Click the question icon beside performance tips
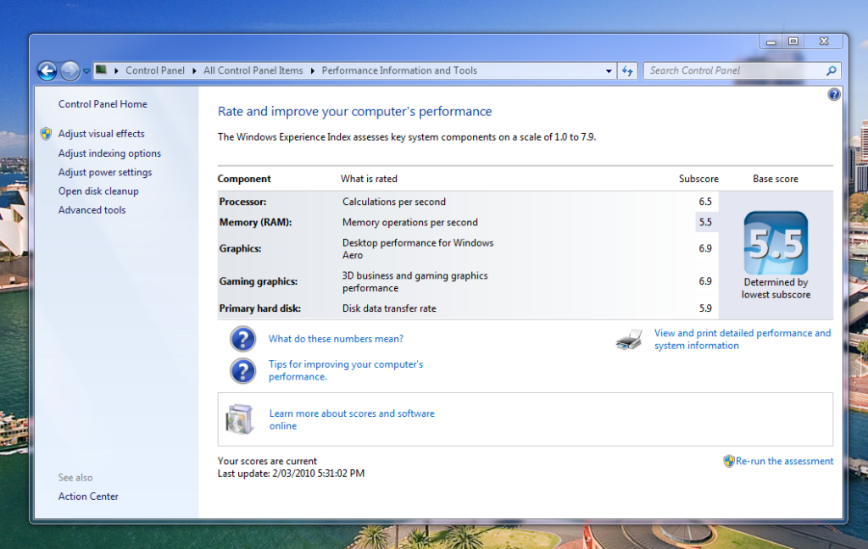Viewport: 868px width, 549px height. point(243,371)
